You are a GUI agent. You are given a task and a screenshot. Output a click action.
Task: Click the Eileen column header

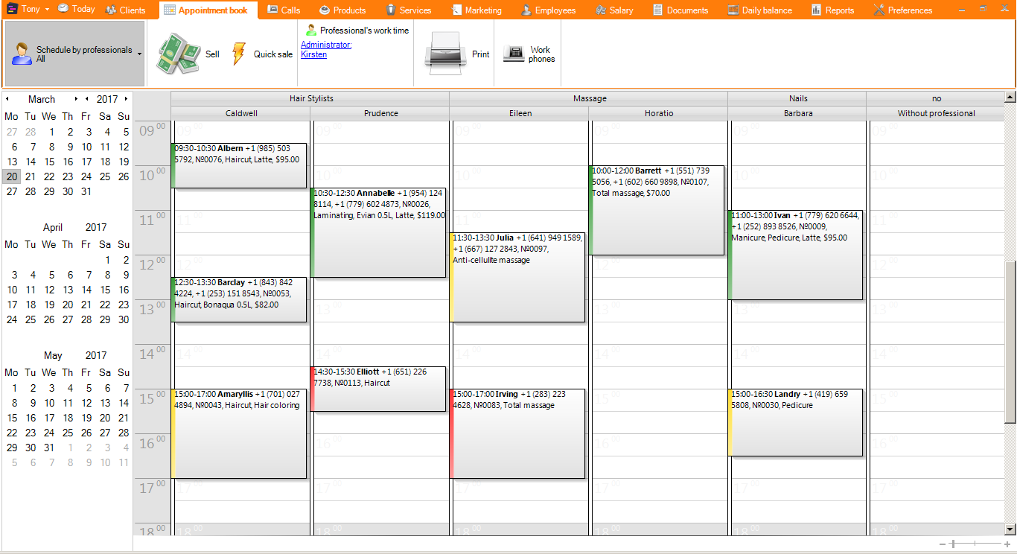tap(519, 113)
